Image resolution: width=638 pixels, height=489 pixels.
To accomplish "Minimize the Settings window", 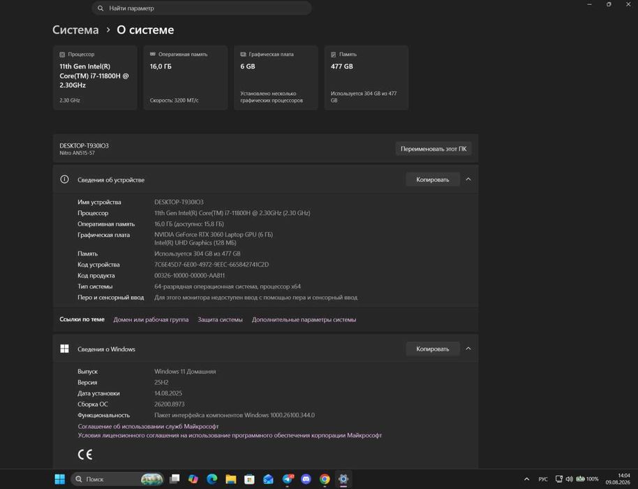I will click(x=590, y=4).
